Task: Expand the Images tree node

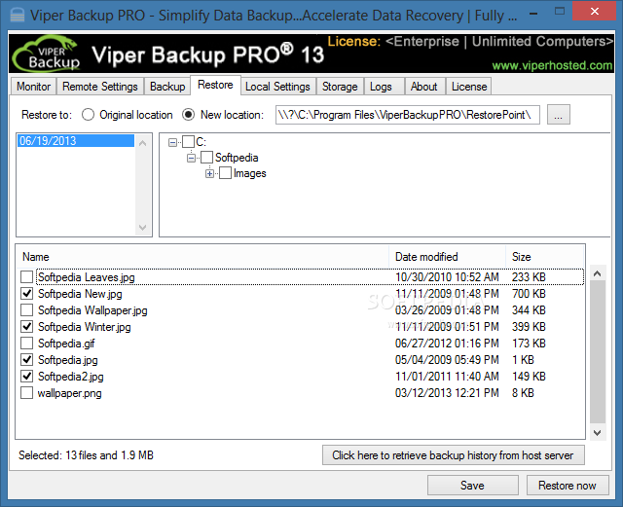Action: click(209, 173)
